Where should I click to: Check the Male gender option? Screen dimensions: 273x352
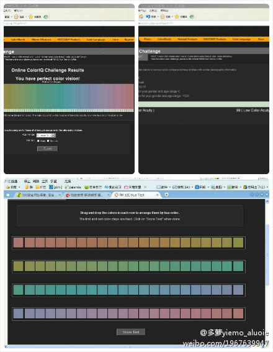pyautogui.click(x=38, y=141)
